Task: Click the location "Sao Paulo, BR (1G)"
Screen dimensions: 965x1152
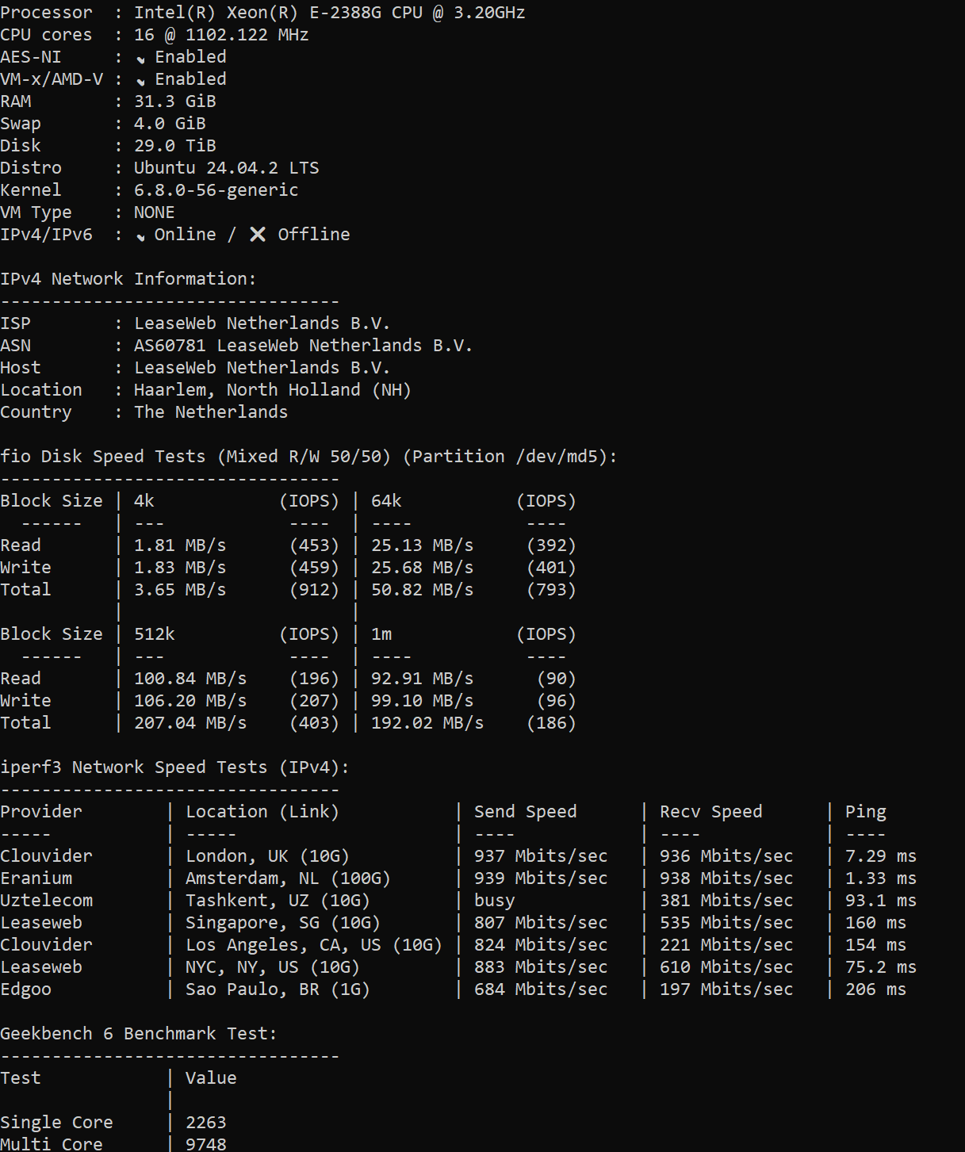Action: pyautogui.click(x=278, y=989)
